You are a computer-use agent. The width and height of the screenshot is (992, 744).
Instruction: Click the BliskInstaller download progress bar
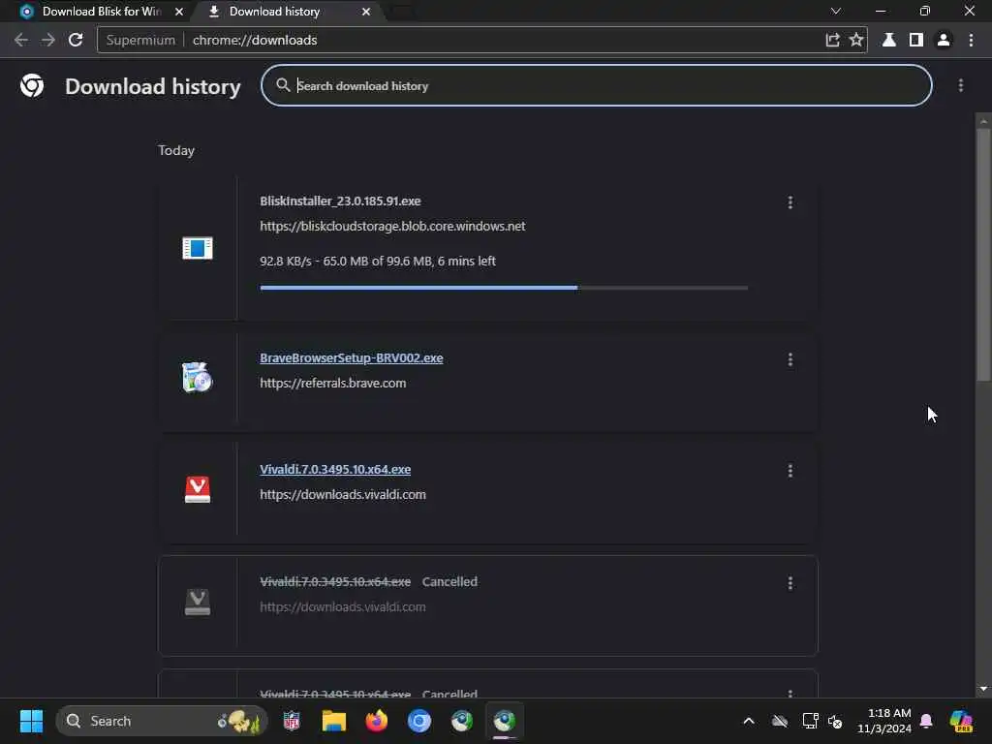504,288
